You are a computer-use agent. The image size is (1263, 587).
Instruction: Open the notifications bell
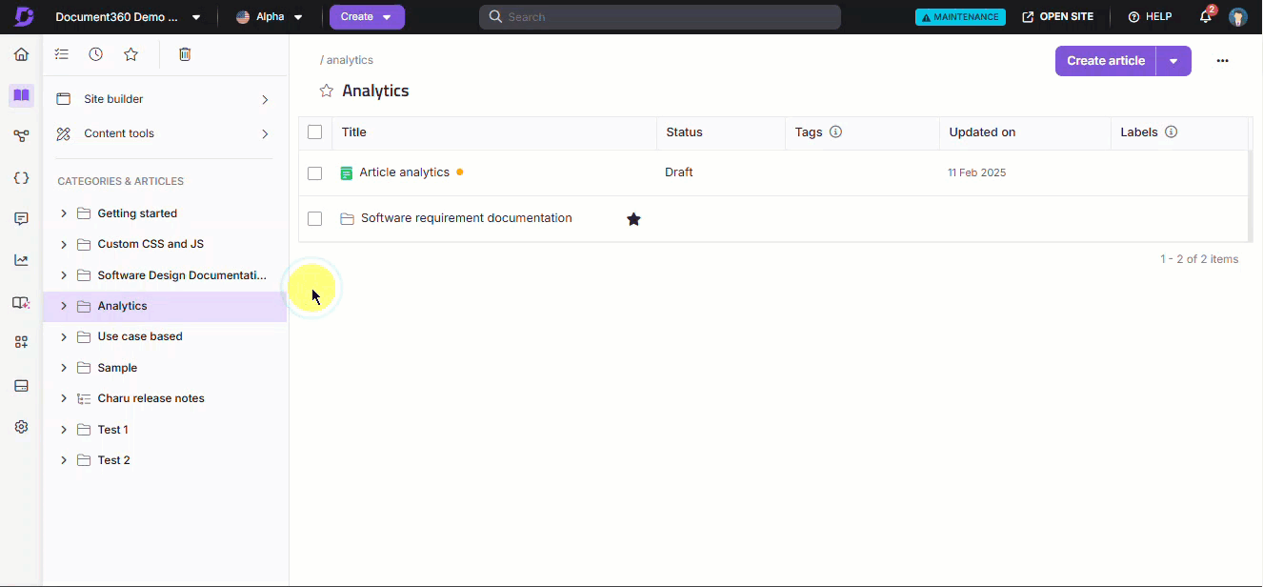(x=1206, y=17)
